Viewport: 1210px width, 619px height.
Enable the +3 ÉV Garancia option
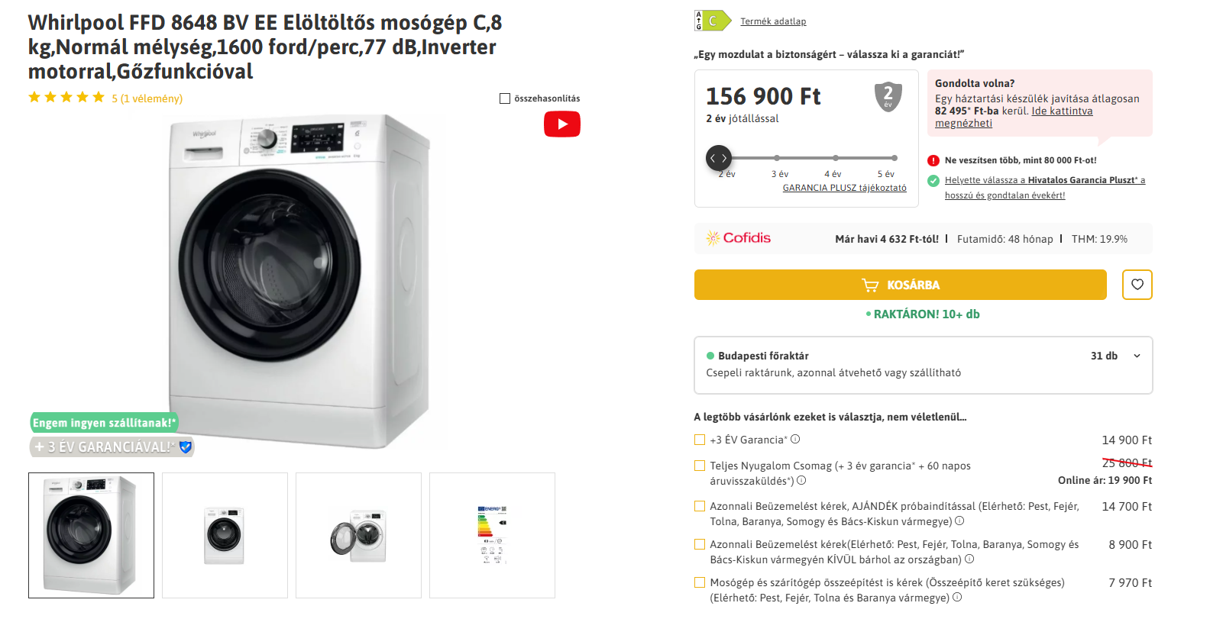(700, 440)
